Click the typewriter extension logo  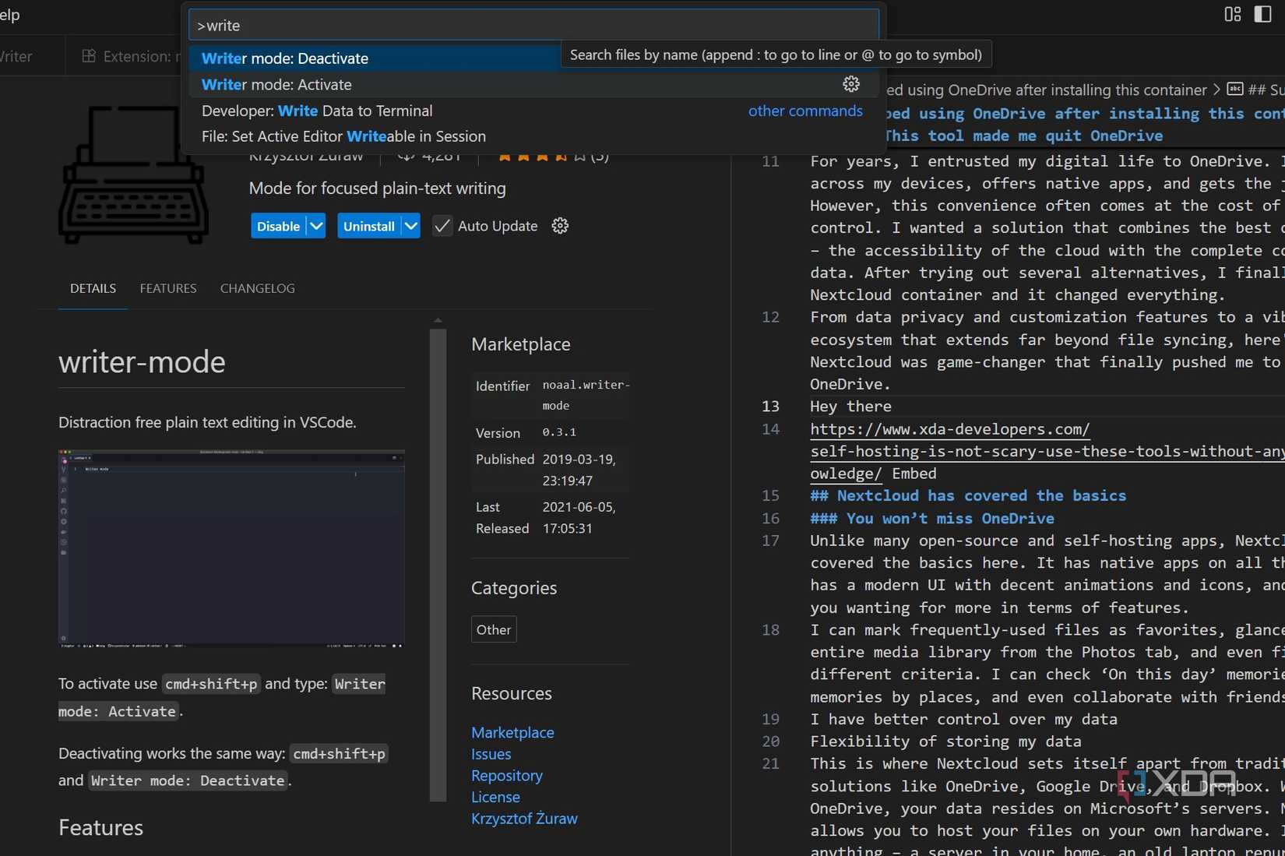[x=133, y=175]
